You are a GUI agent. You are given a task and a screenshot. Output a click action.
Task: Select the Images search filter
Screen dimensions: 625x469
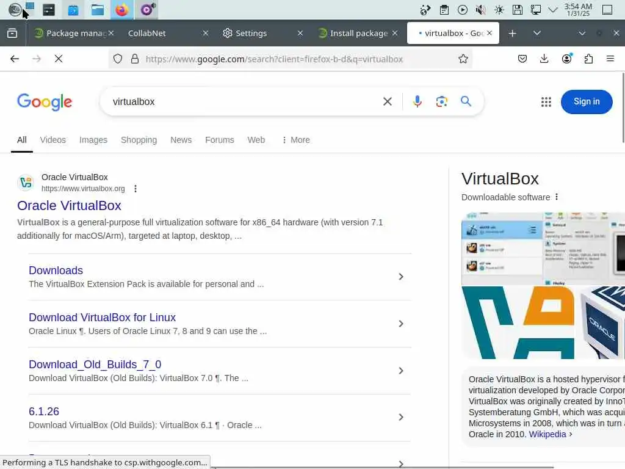(x=93, y=140)
